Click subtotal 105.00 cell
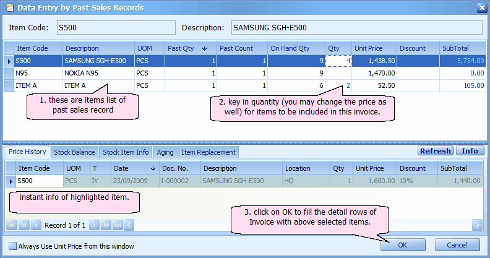 pyautogui.click(x=463, y=85)
